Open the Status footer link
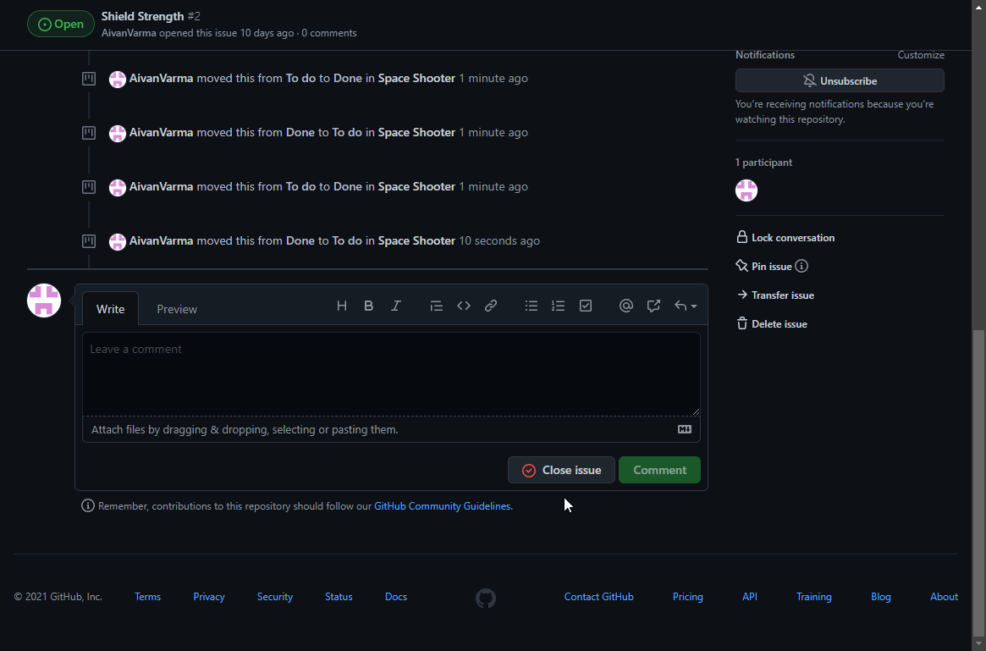Viewport: 986px width, 651px height. pyautogui.click(x=339, y=596)
